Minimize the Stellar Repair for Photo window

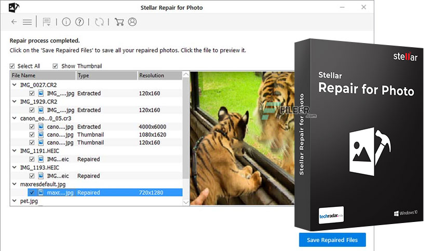pyautogui.click(x=343, y=7)
